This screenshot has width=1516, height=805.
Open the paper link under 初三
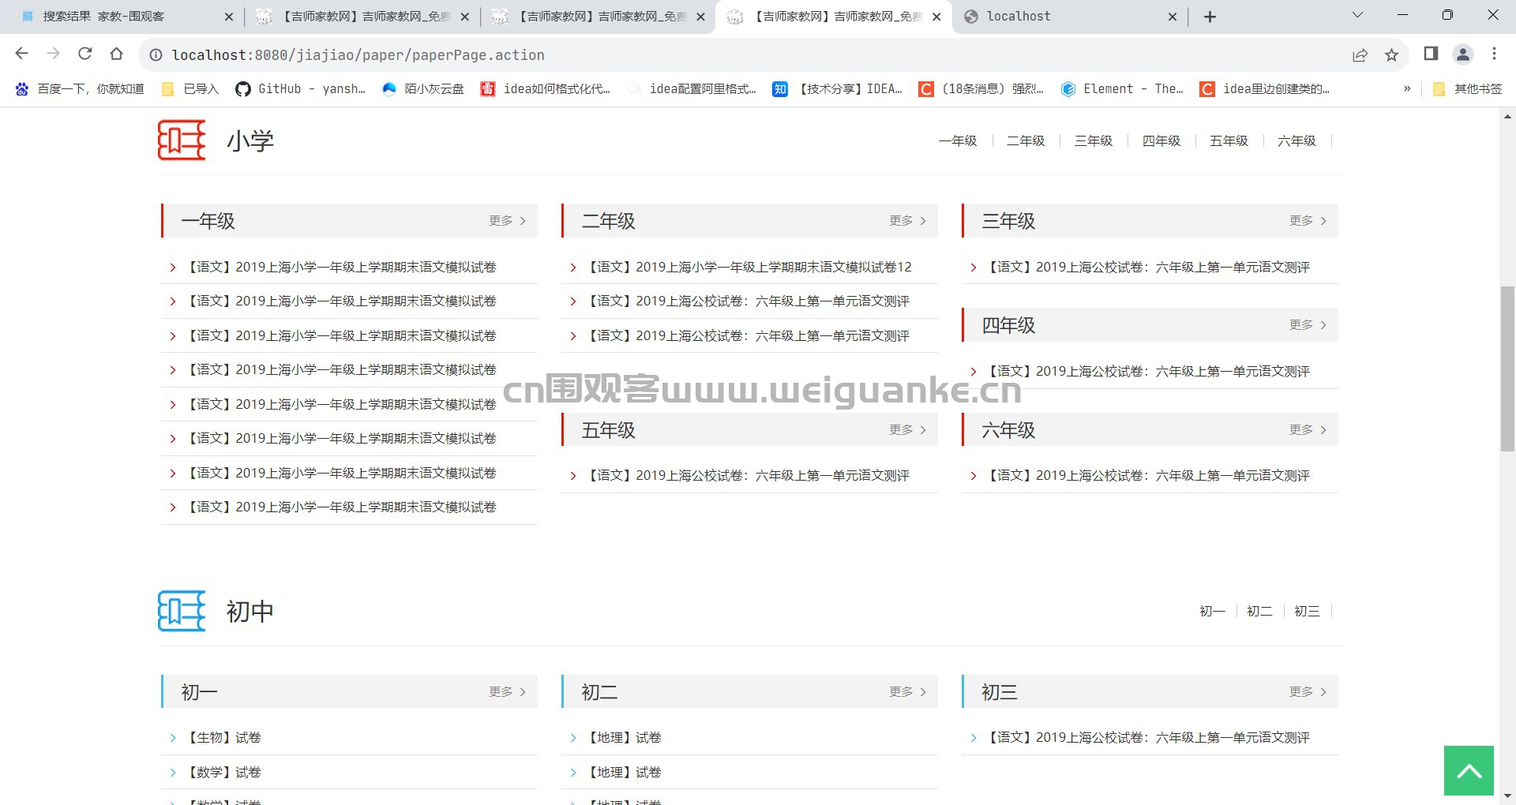1149,737
